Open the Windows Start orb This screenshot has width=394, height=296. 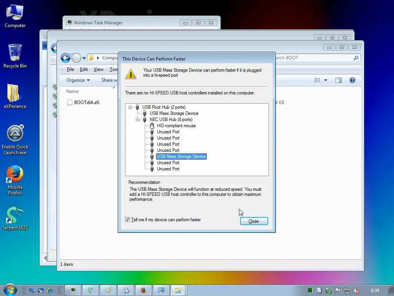10,290
